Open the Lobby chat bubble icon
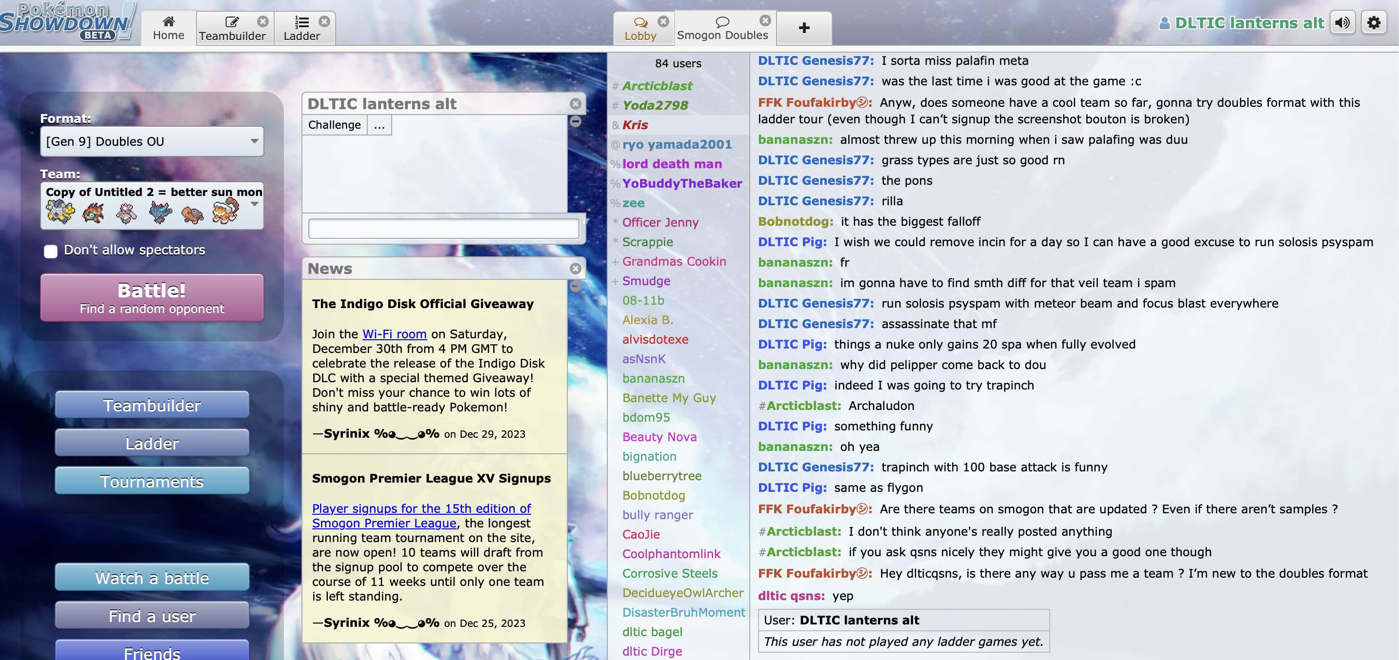Image resolution: width=1399 pixels, height=660 pixels. pyautogui.click(x=642, y=23)
